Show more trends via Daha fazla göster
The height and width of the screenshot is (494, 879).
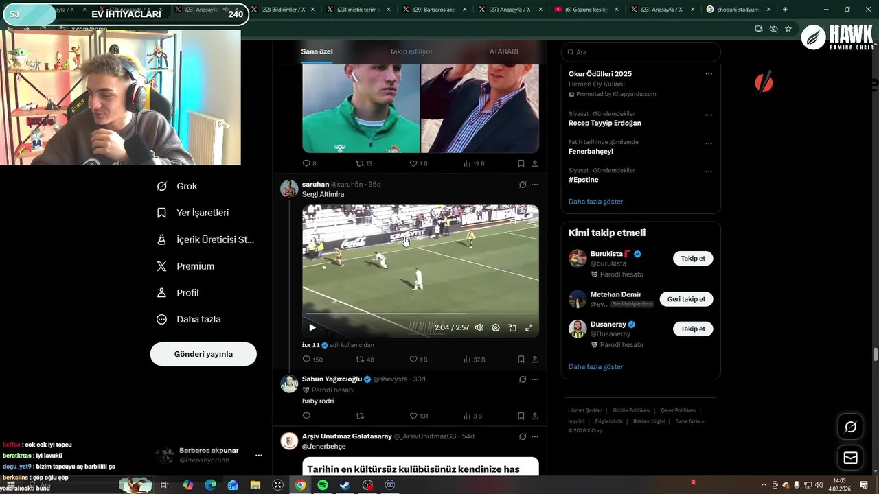pos(595,202)
